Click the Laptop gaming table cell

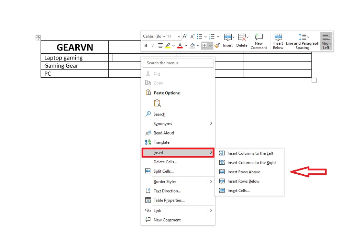click(x=75, y=58)
